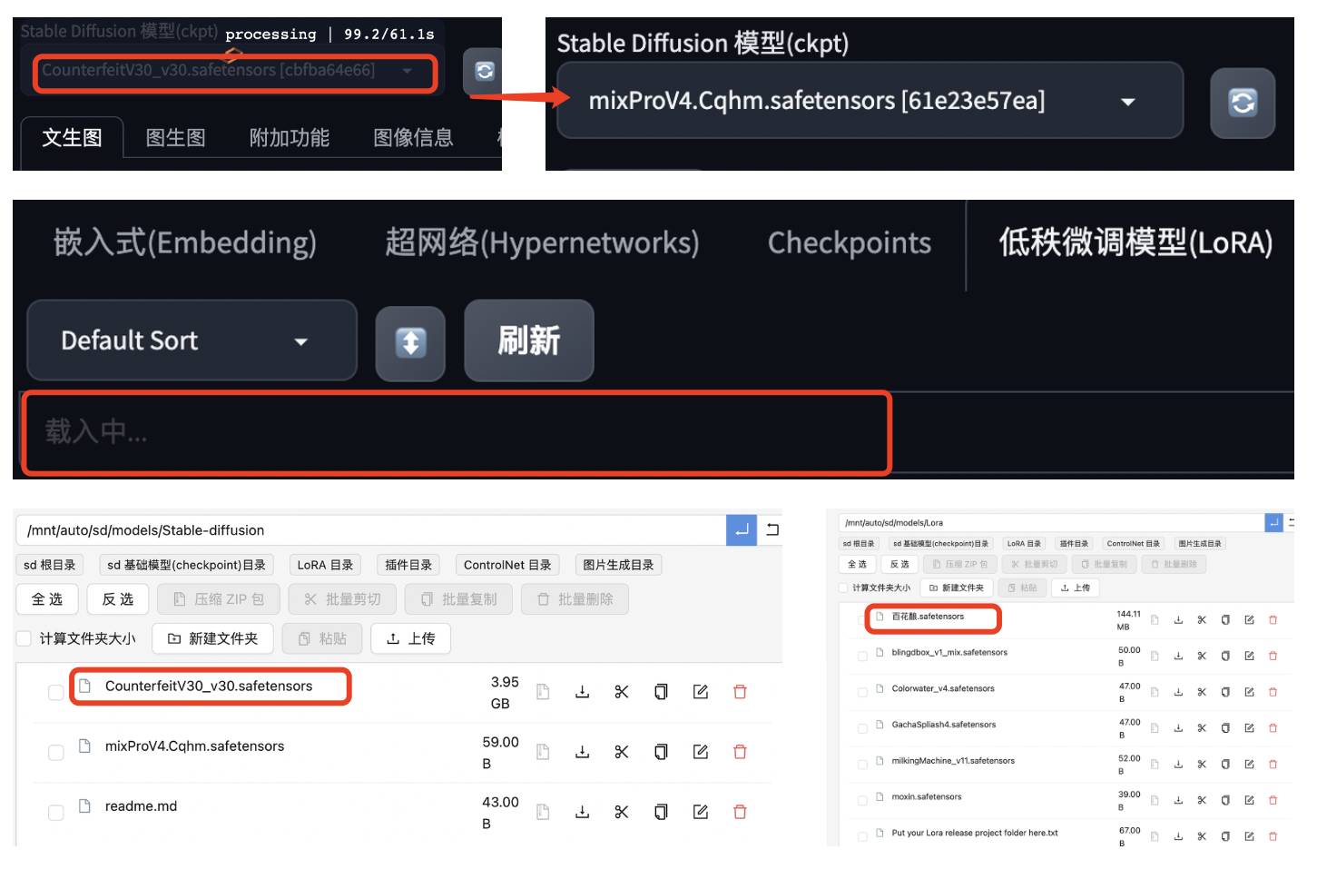Viewport: 1327px width, 879px height.
Task: Tick checkbox for GachaSpliash4.safetensors
Action: [861, 728]
